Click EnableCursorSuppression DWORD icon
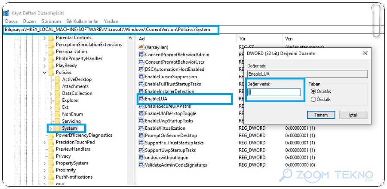387x189 pixels. point(141,76)
